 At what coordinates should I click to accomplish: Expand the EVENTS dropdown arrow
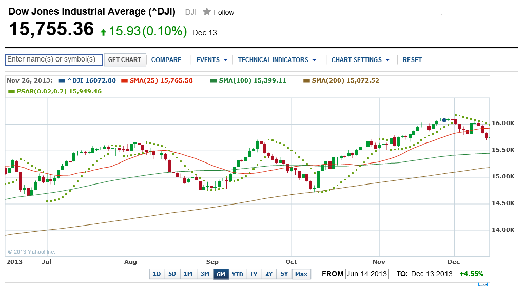tap(225, 60)
